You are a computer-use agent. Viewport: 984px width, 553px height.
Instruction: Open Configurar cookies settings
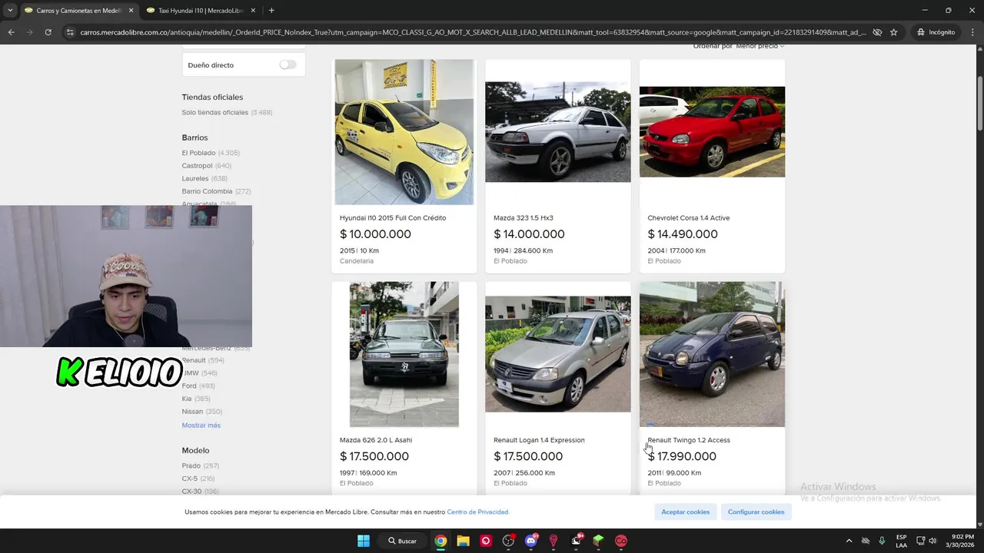click(756, 512)
